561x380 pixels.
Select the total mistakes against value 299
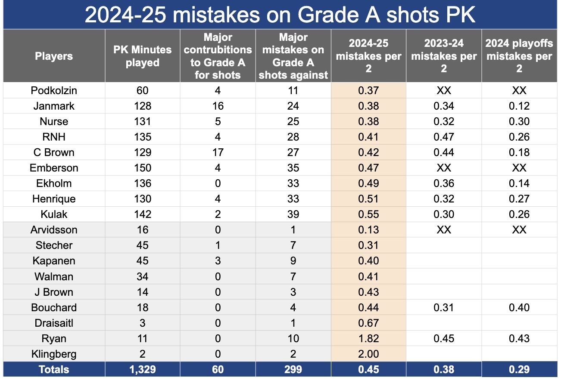coord(293,369)
